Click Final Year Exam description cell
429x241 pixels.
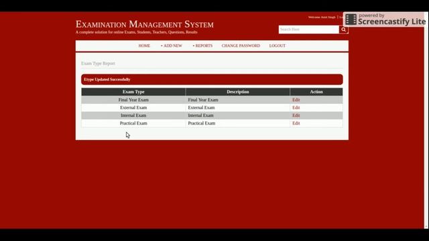[238, 100]
